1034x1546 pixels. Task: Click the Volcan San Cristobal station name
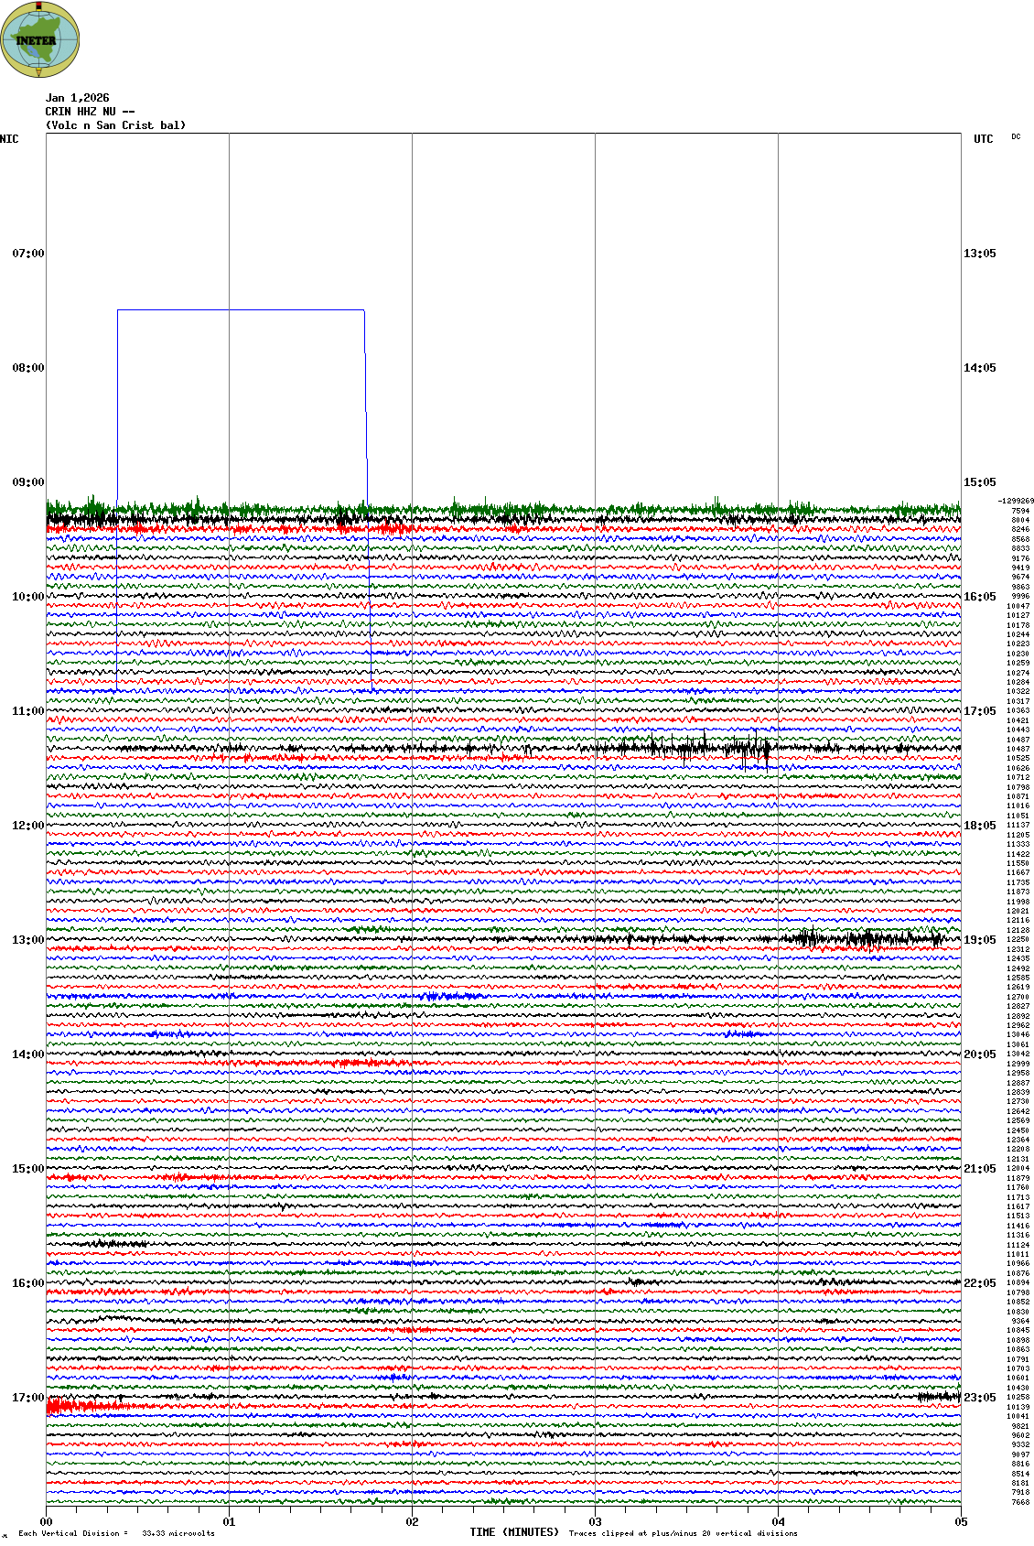coord(115,125)
